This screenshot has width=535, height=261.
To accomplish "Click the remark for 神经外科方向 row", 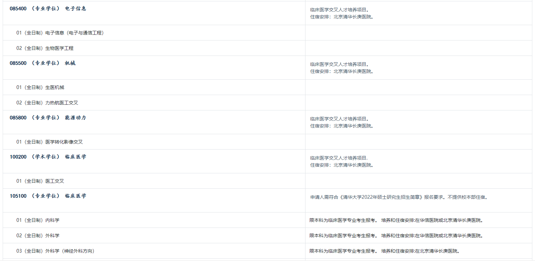I will pos(385,251).
